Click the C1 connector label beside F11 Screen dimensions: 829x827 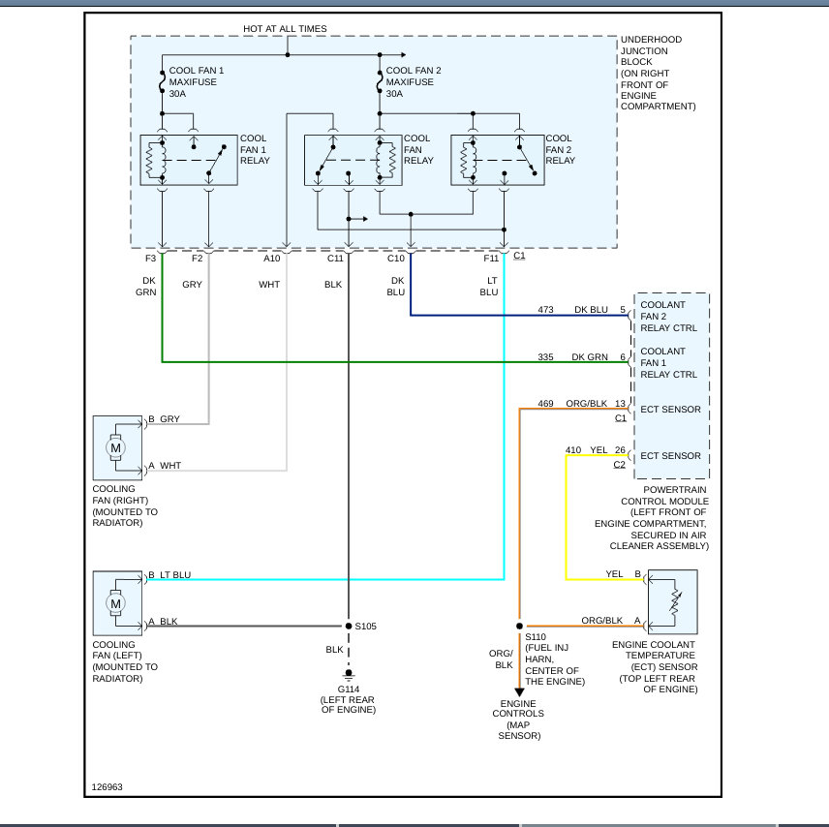coord(520,256)
